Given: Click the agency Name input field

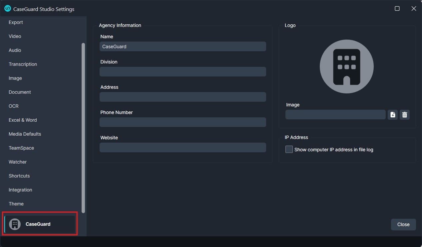Looking at the screenshot, I should click(183, 47).
